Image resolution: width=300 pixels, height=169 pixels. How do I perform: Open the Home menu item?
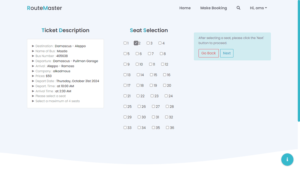tap(185, 8)
